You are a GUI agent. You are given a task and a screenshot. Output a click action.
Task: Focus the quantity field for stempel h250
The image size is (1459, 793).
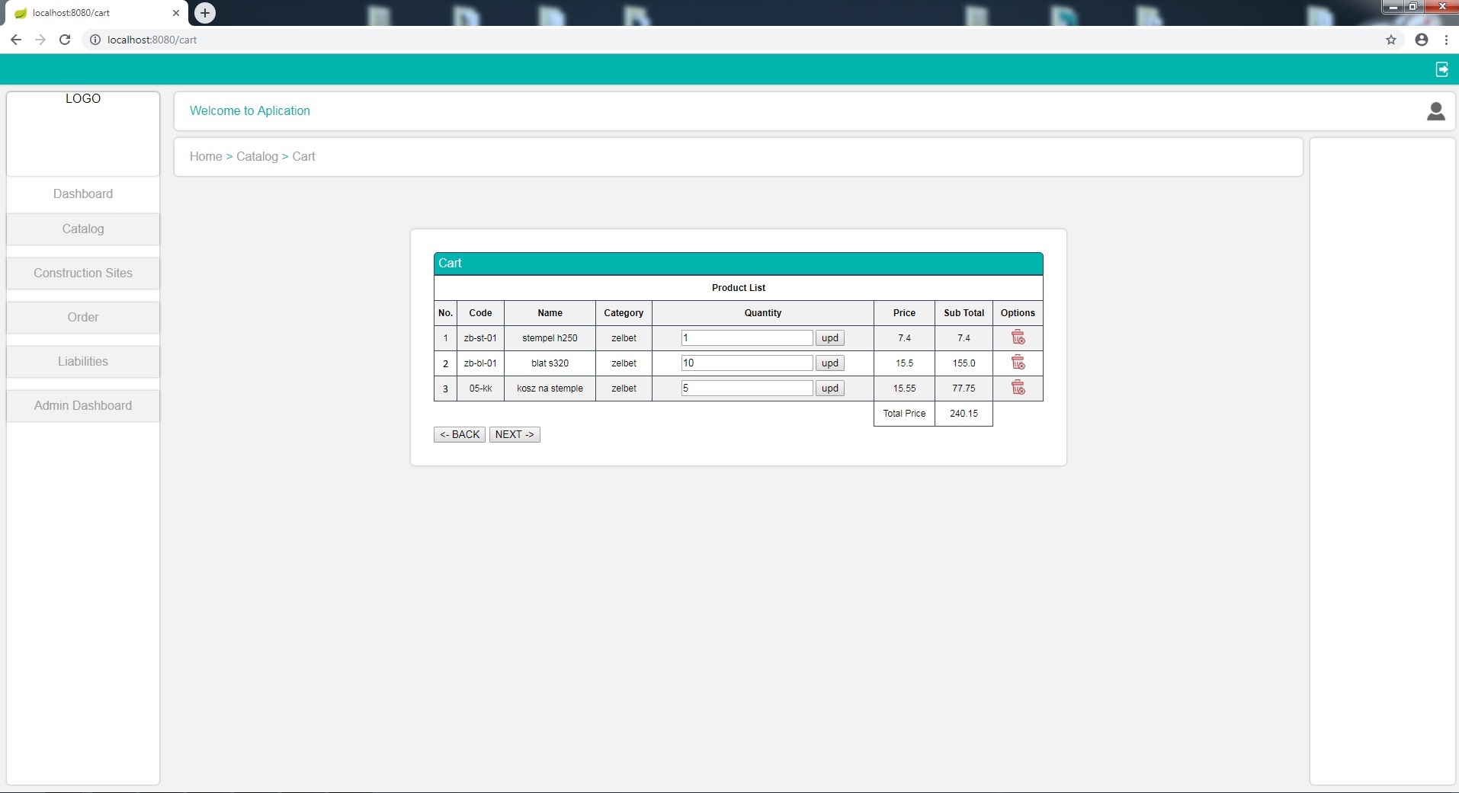[747, 337]
